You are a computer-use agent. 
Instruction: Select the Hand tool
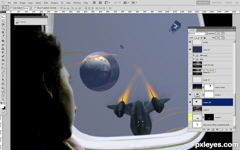click(3, 96)
